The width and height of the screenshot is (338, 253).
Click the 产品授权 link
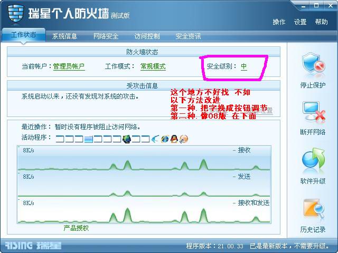click(x=76, y=228)
